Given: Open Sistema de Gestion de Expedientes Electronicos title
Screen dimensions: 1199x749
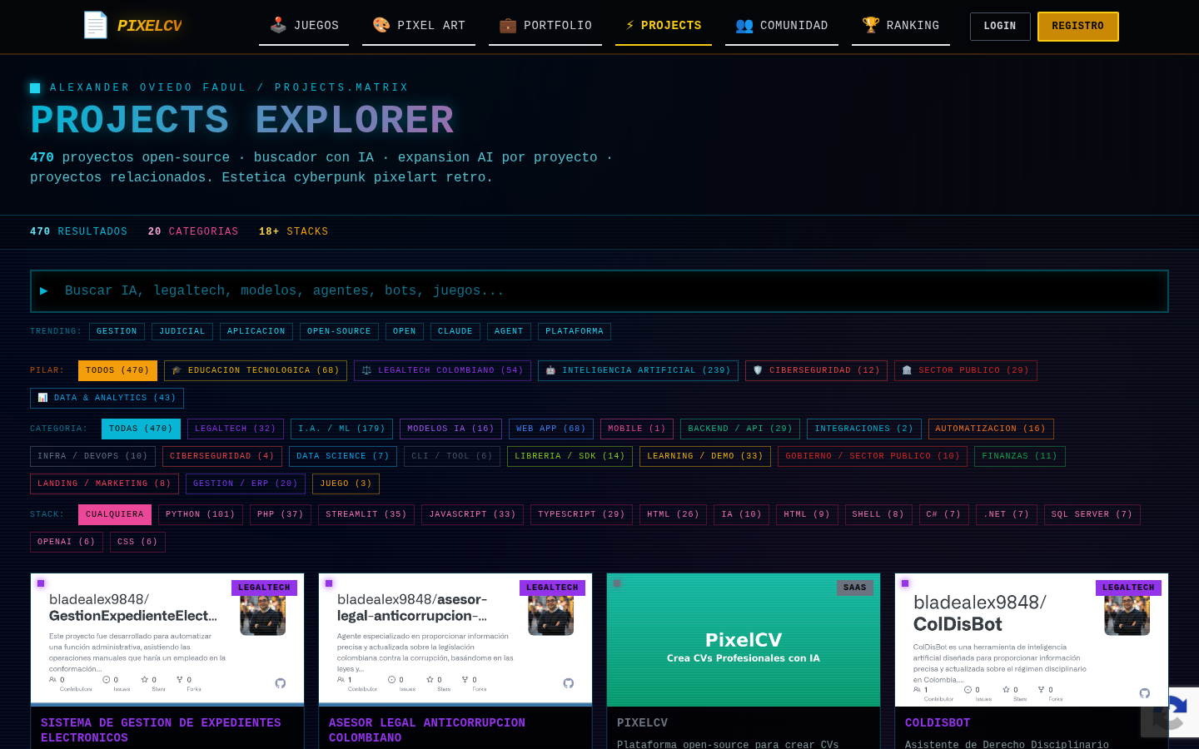Looking at the screenshot, I should point(161,730).
